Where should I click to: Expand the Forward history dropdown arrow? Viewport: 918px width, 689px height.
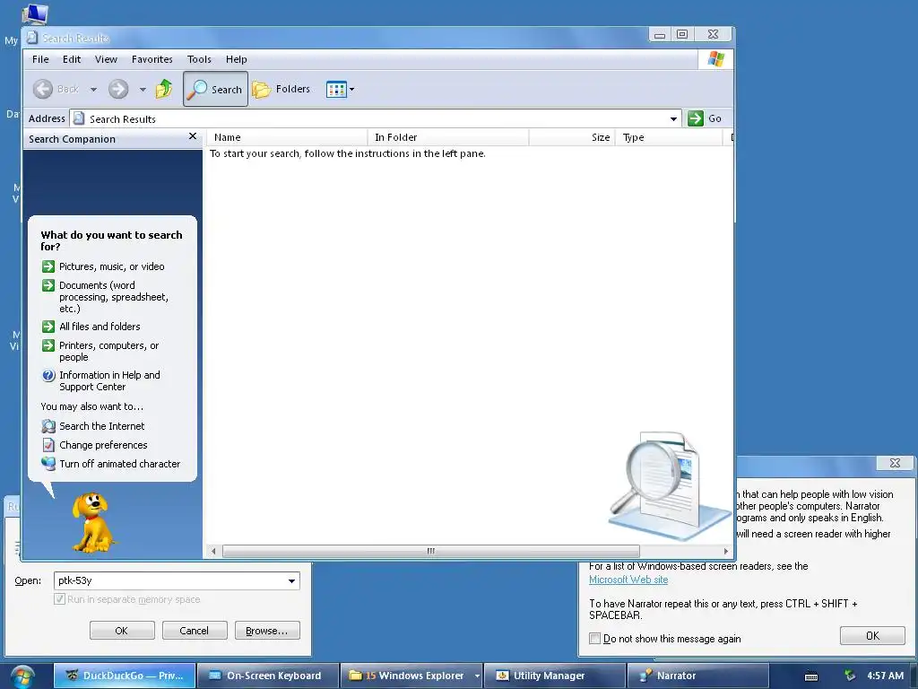[x=143, y=90]
